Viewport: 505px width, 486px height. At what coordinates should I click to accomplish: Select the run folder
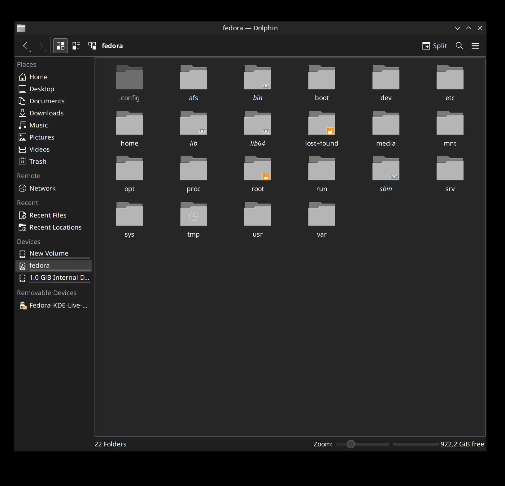pos(322,174)
